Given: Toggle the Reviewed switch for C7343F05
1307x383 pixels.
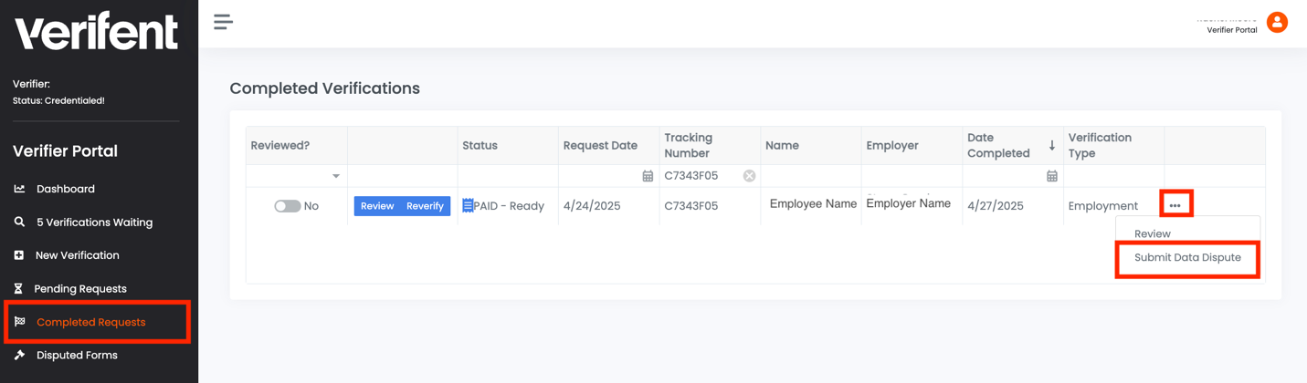Looking at the screenshot, I should pos(288,206).
